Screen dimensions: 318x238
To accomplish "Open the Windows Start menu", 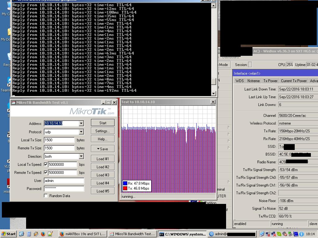I will 8,234.
